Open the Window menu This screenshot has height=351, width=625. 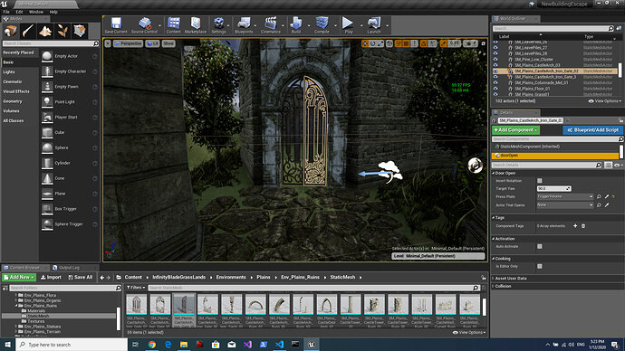(36, 12)
